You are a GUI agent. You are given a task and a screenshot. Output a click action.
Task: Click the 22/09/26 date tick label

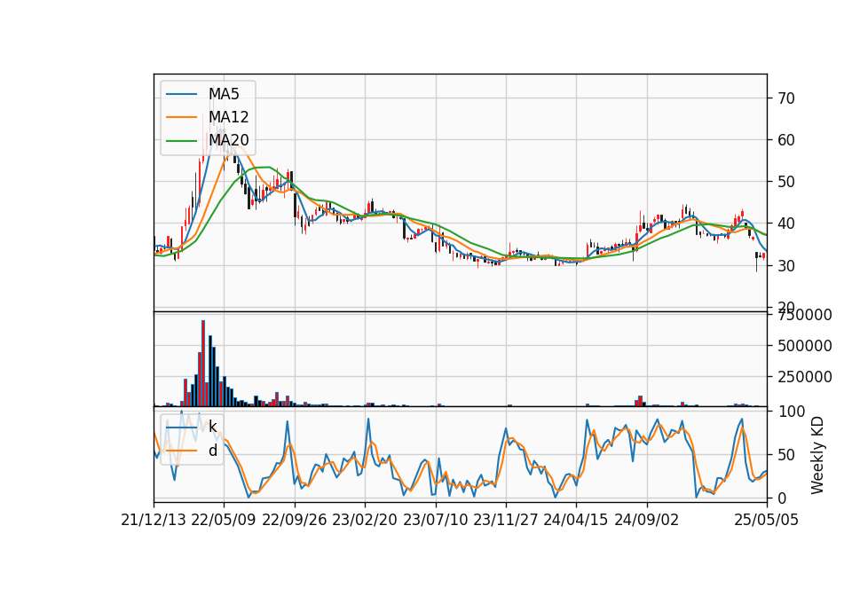click(295, 521)
